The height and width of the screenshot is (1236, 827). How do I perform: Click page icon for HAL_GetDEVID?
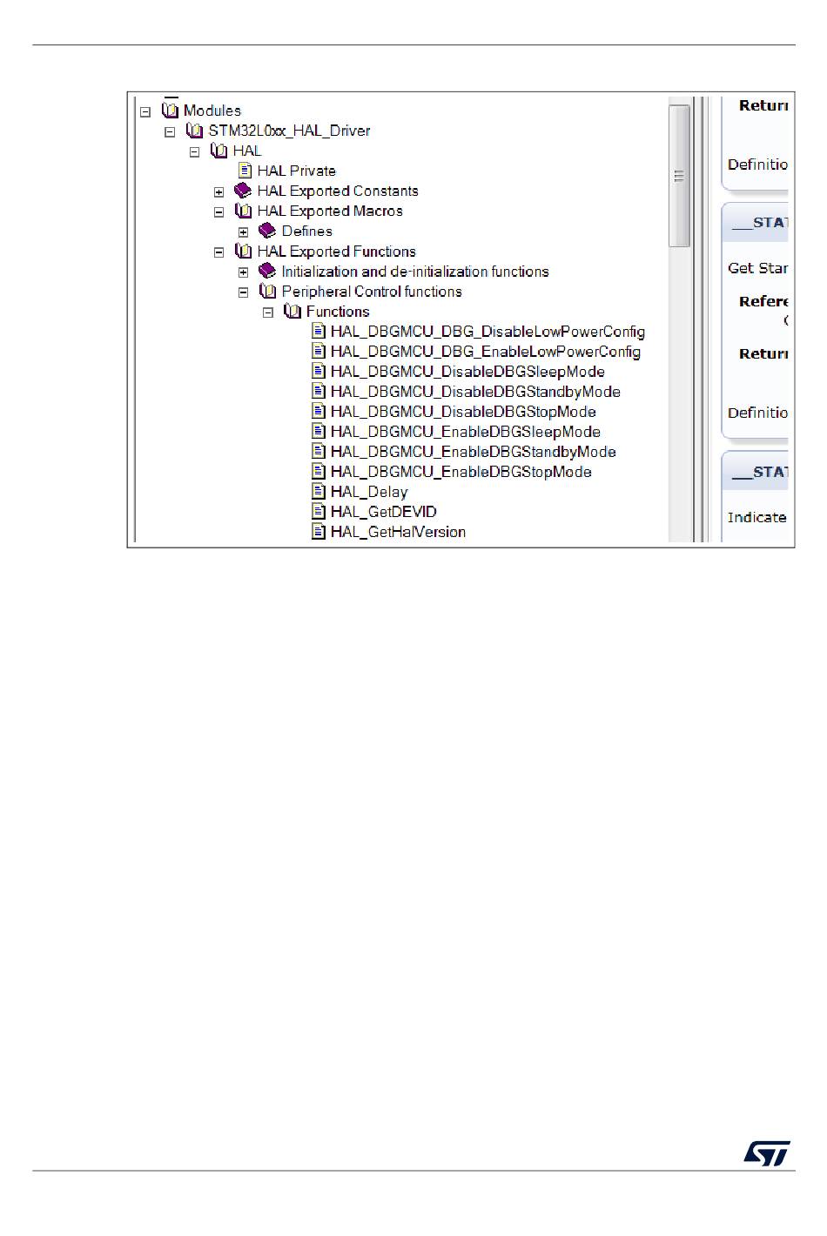pyautogui.click(x=319, y=511)
